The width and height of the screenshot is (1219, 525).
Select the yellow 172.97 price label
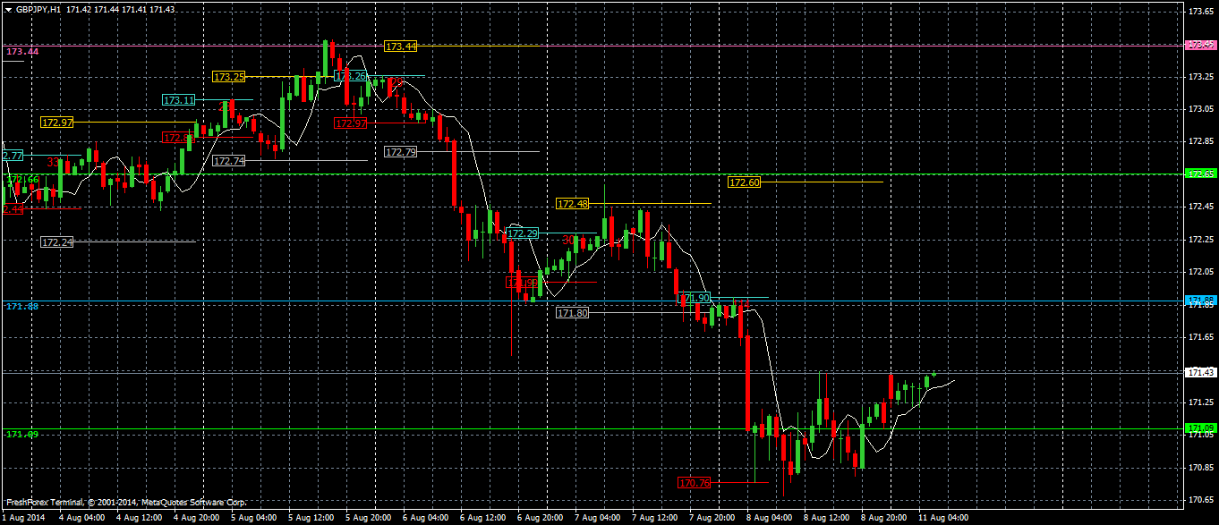tap(57, 122)
